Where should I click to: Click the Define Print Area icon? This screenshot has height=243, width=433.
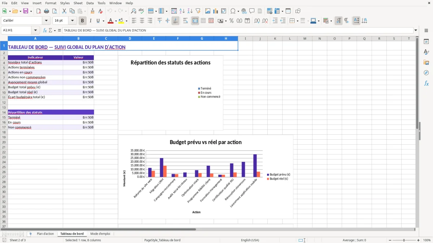(270, 11)
